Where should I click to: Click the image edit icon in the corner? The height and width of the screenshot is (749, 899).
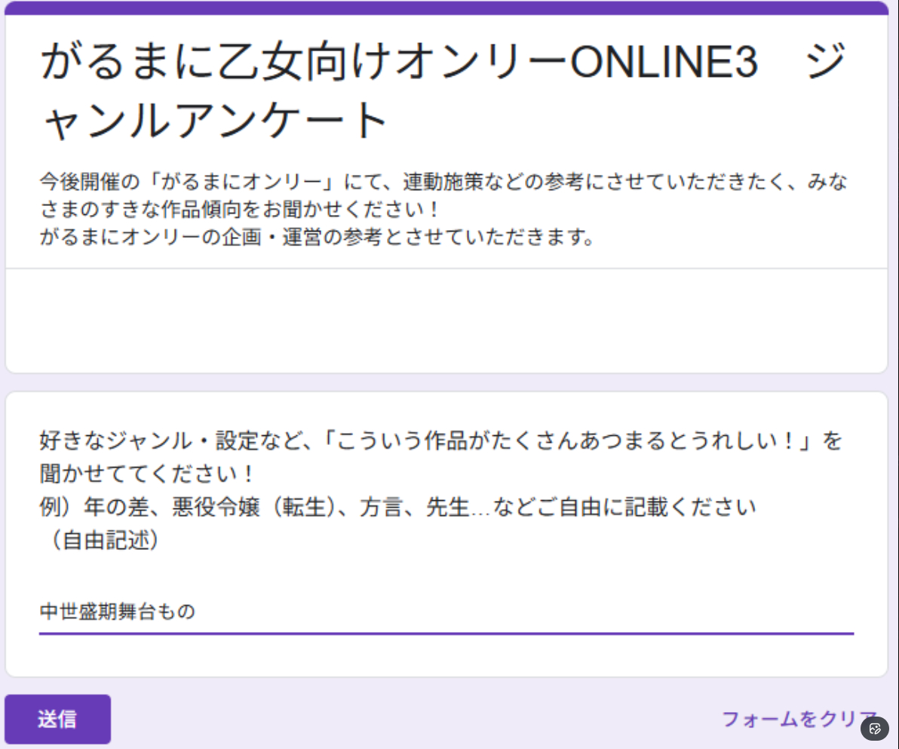[875, 729]
